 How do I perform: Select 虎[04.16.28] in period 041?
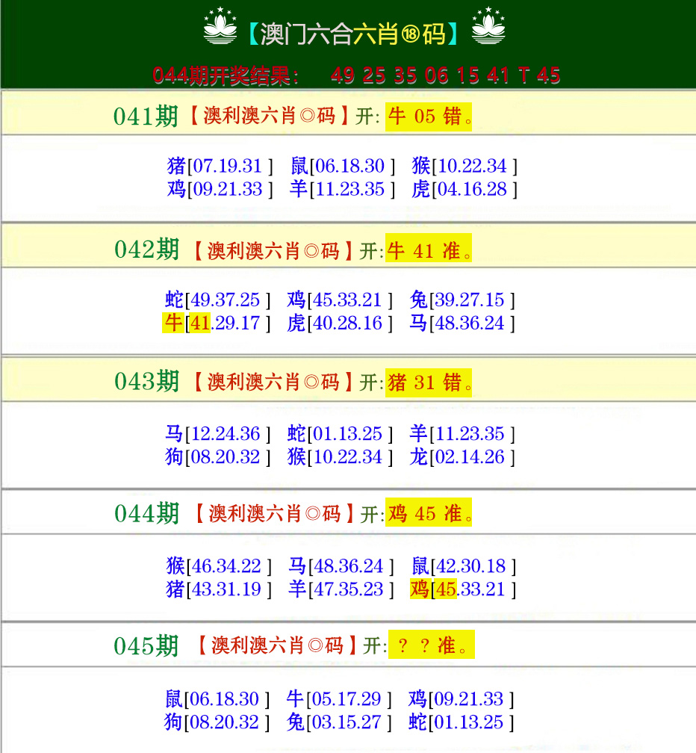point(464,189)
